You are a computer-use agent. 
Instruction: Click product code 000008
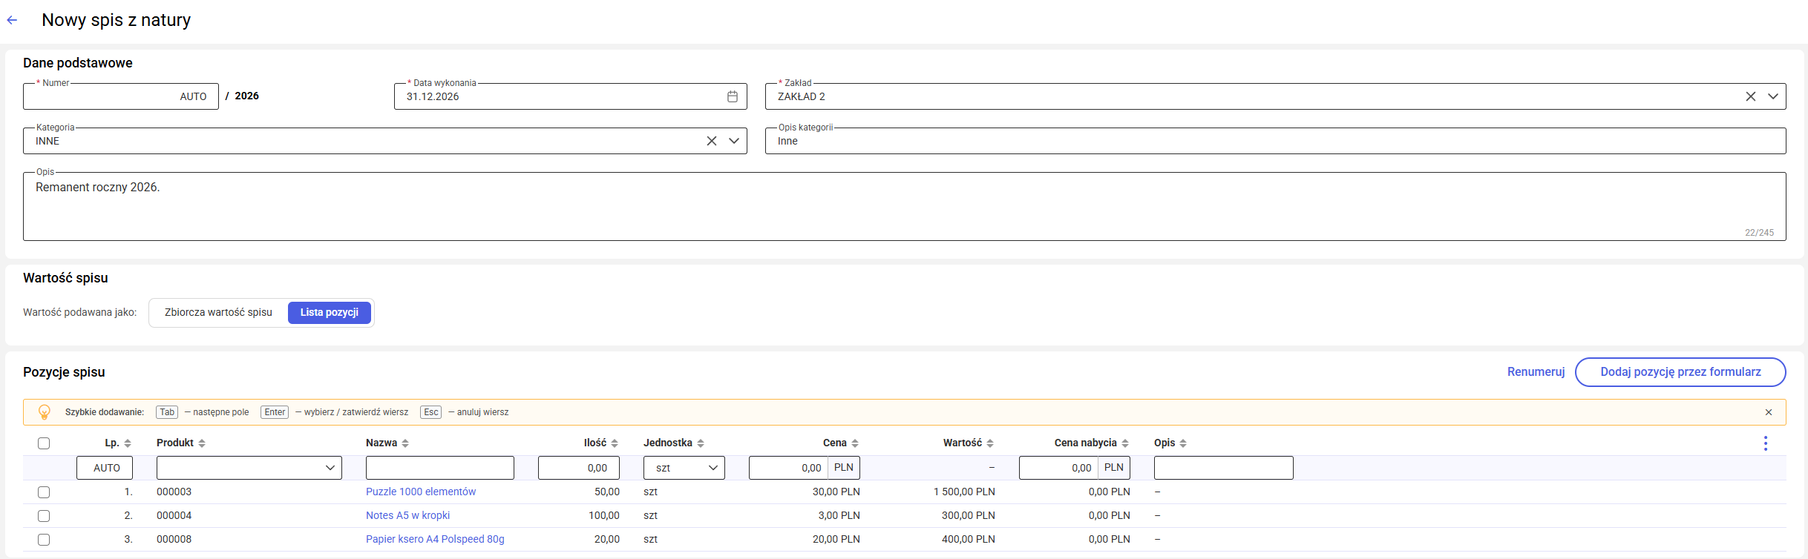pyautogui.click(x=174, y=540)
